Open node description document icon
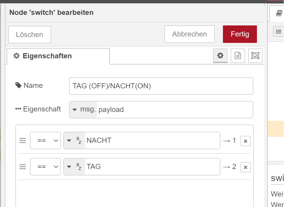Viewport: 284px width, 207px height. pyautogui.click(x=238, y=55)
